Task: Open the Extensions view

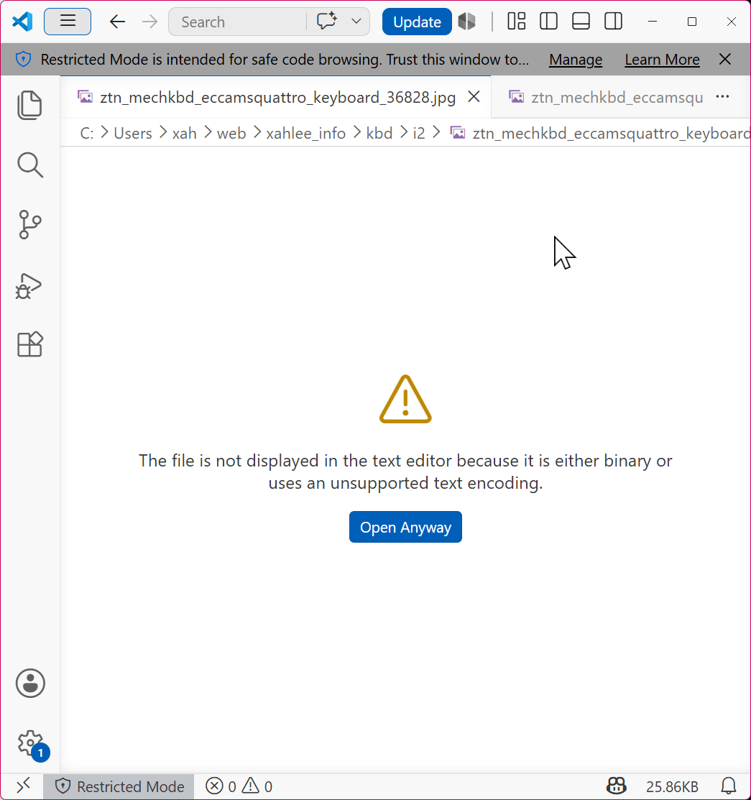Action: click(x=29, y=344)
